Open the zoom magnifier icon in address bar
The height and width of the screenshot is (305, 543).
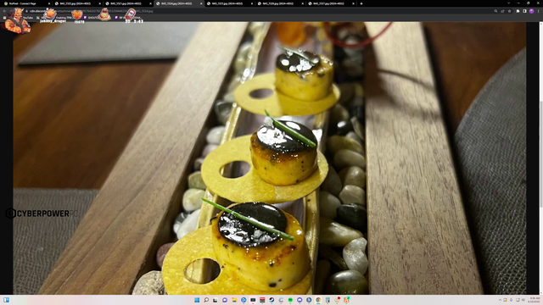495,11
